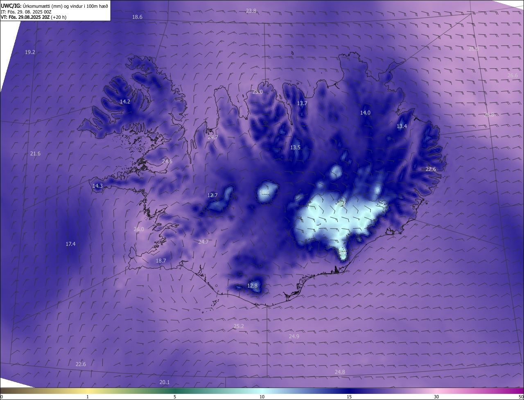Select the 10 tick on the color scale

coord(262,397)
